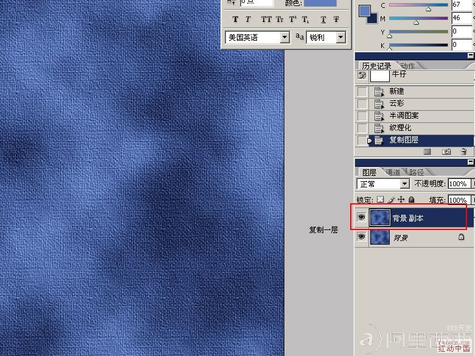Hide the 背景 layer with eye icon
475x356 pixels.
pyautogui.click(x=361, y=236)
